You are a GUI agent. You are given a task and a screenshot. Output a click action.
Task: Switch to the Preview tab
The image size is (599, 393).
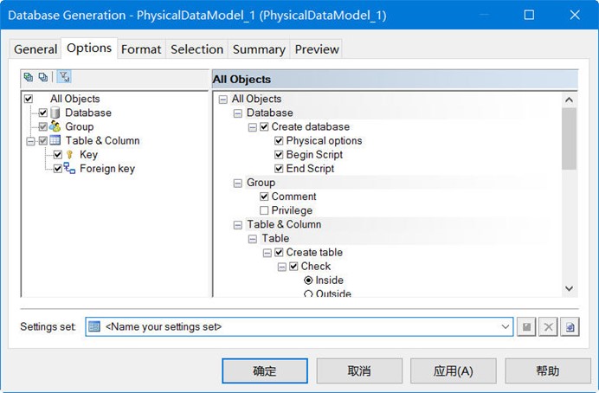coord(317,49)
